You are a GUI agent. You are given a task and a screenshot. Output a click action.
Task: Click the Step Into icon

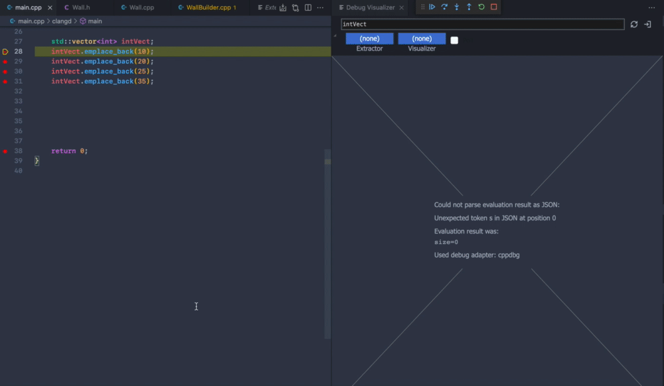tap(457, 7)
